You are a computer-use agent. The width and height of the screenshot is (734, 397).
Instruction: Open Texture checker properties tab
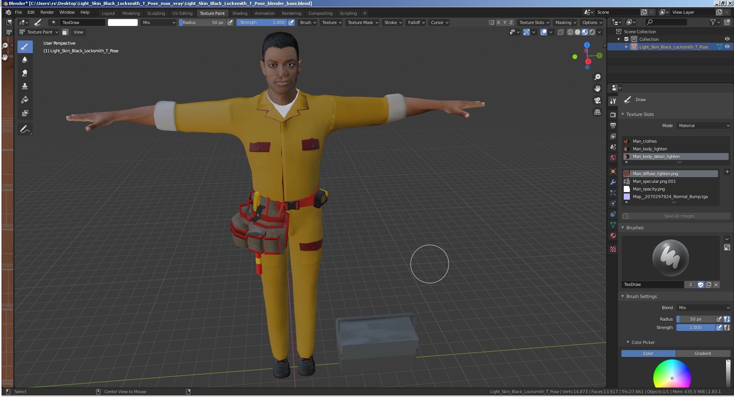[x=613, y=249]
